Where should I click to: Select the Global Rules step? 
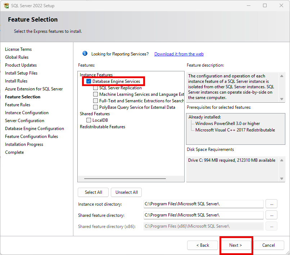17,57
